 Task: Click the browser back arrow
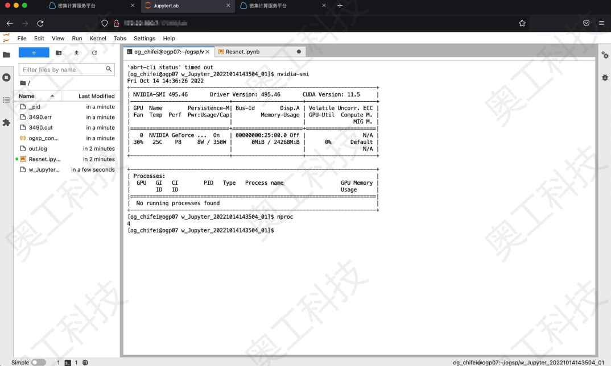pyautogui.click(x=10, y=23)
